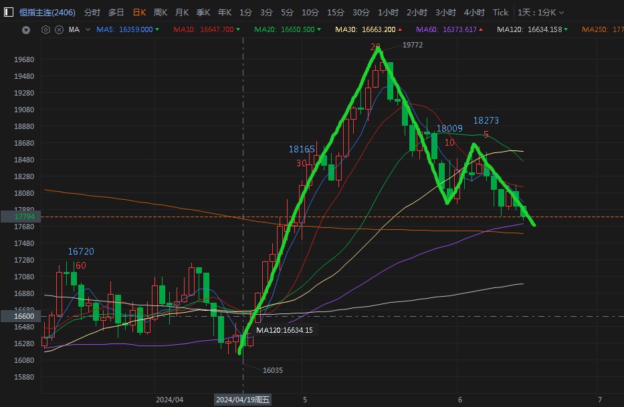This screenshot has height=407, width=624.
Task: Switch to the 分时 intraday tab
Action: (92, 12)
